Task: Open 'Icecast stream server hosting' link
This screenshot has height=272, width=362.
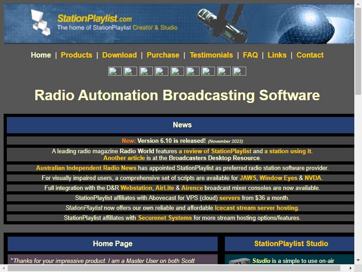Action: pyautogui.click(x=256, y=208)
